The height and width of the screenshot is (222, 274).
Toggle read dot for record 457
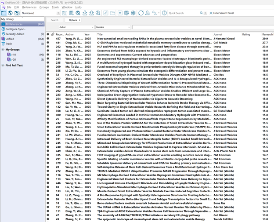48,39
